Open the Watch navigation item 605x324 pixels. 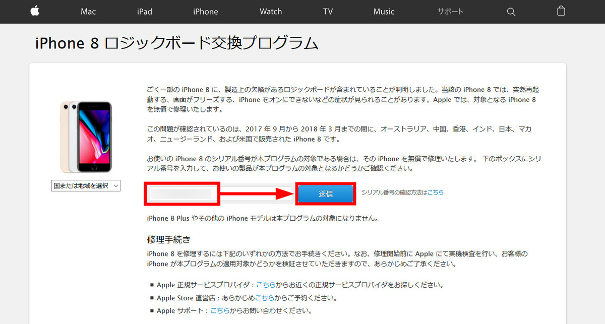(271, 12)
